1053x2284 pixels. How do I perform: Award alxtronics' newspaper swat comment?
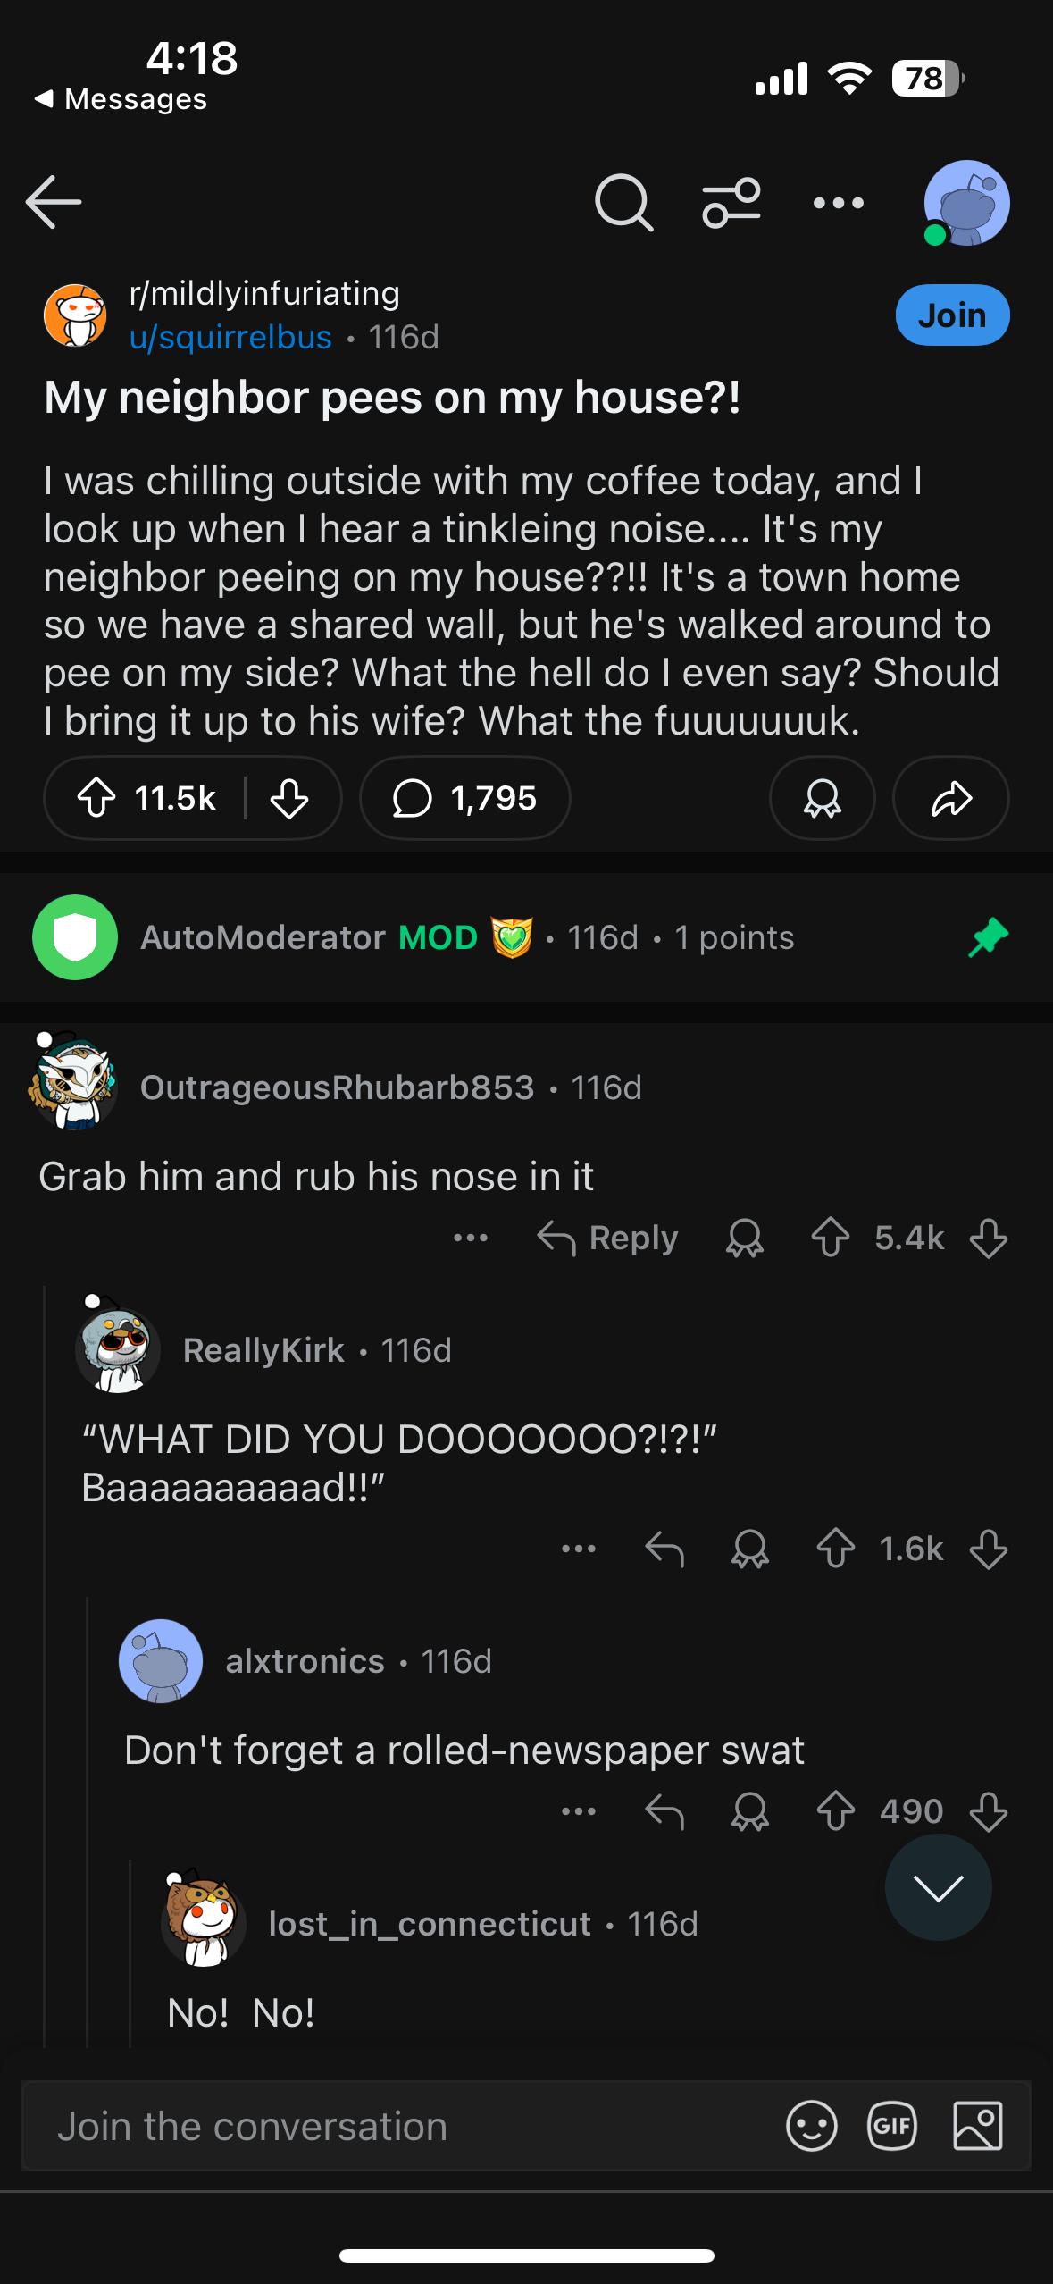point(750,1812)
